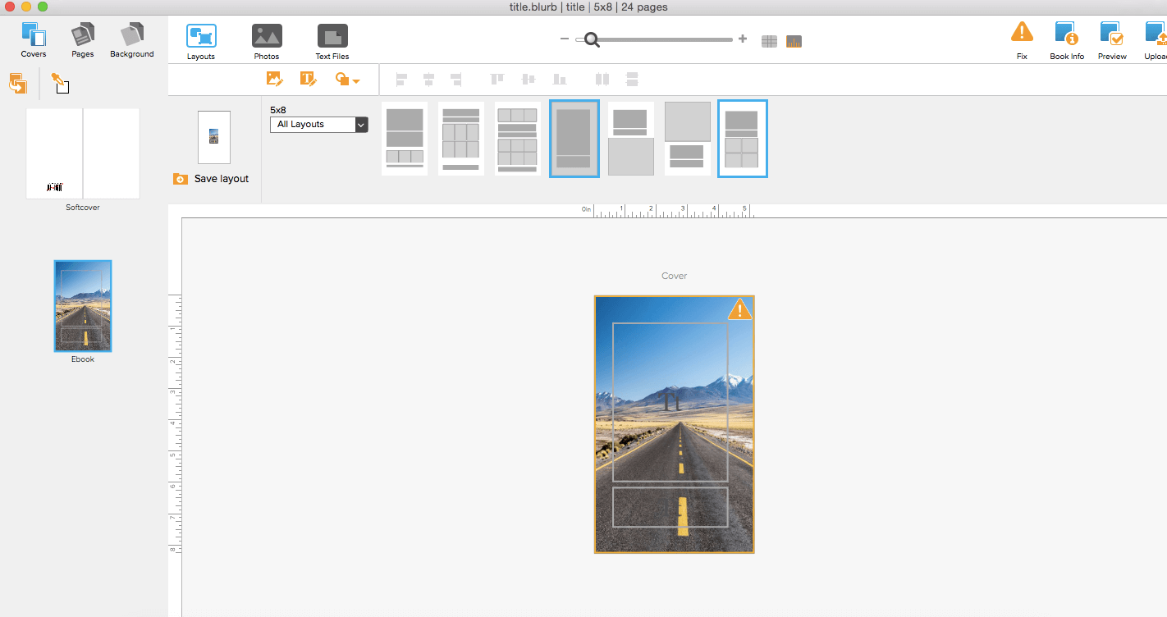Expand the shape tool dropdown arrow
The width and height of the screenshot is (1167, 617).
coord(356,80)
